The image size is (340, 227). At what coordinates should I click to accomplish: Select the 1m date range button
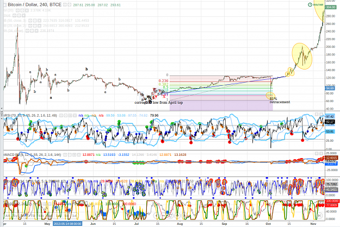coord(57,216)
